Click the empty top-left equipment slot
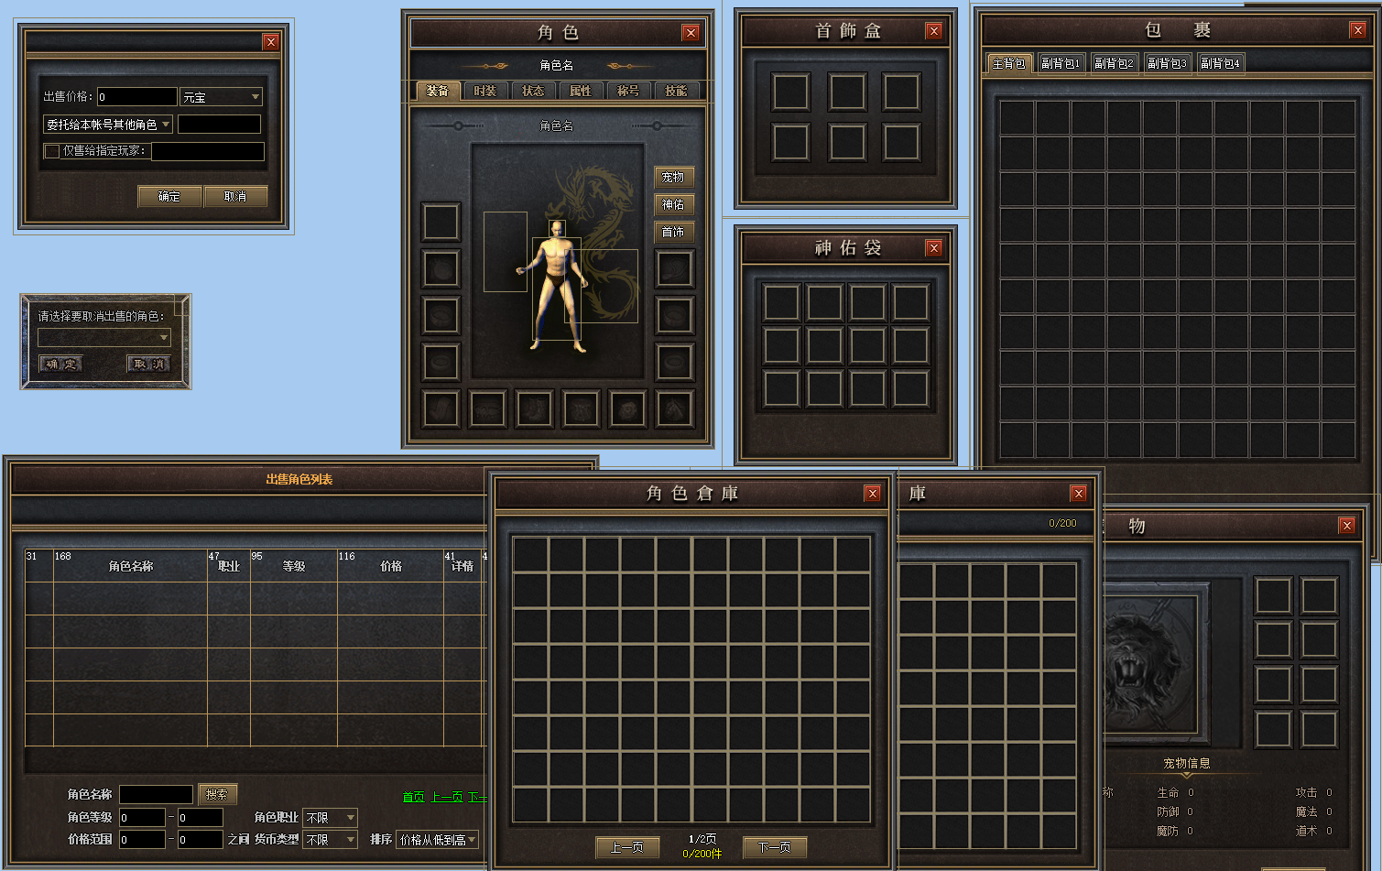The width and height of the screenshot is (1382, 871). [441, 222]
